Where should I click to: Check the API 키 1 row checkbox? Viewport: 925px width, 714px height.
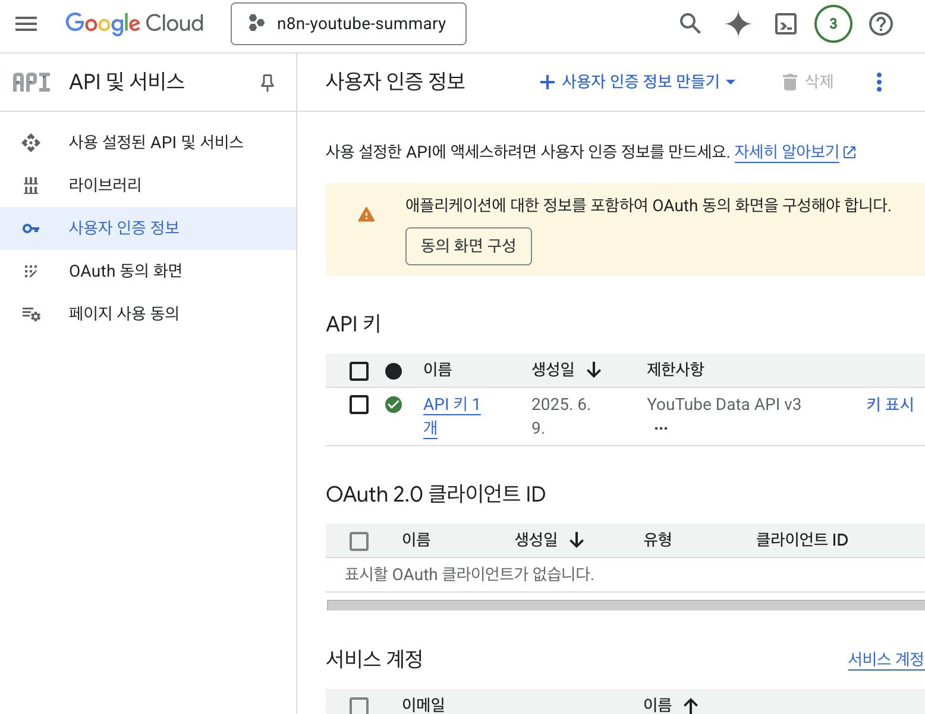coord(359,405)
